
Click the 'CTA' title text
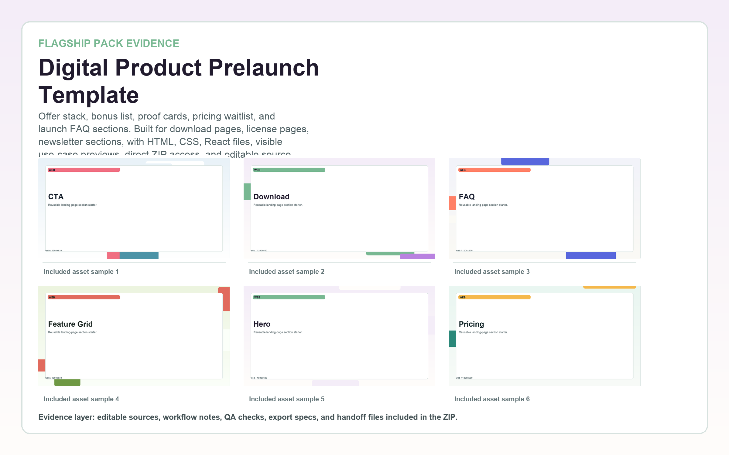56,197
